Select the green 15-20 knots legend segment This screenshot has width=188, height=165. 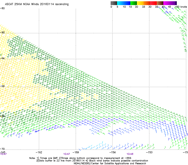134,3
